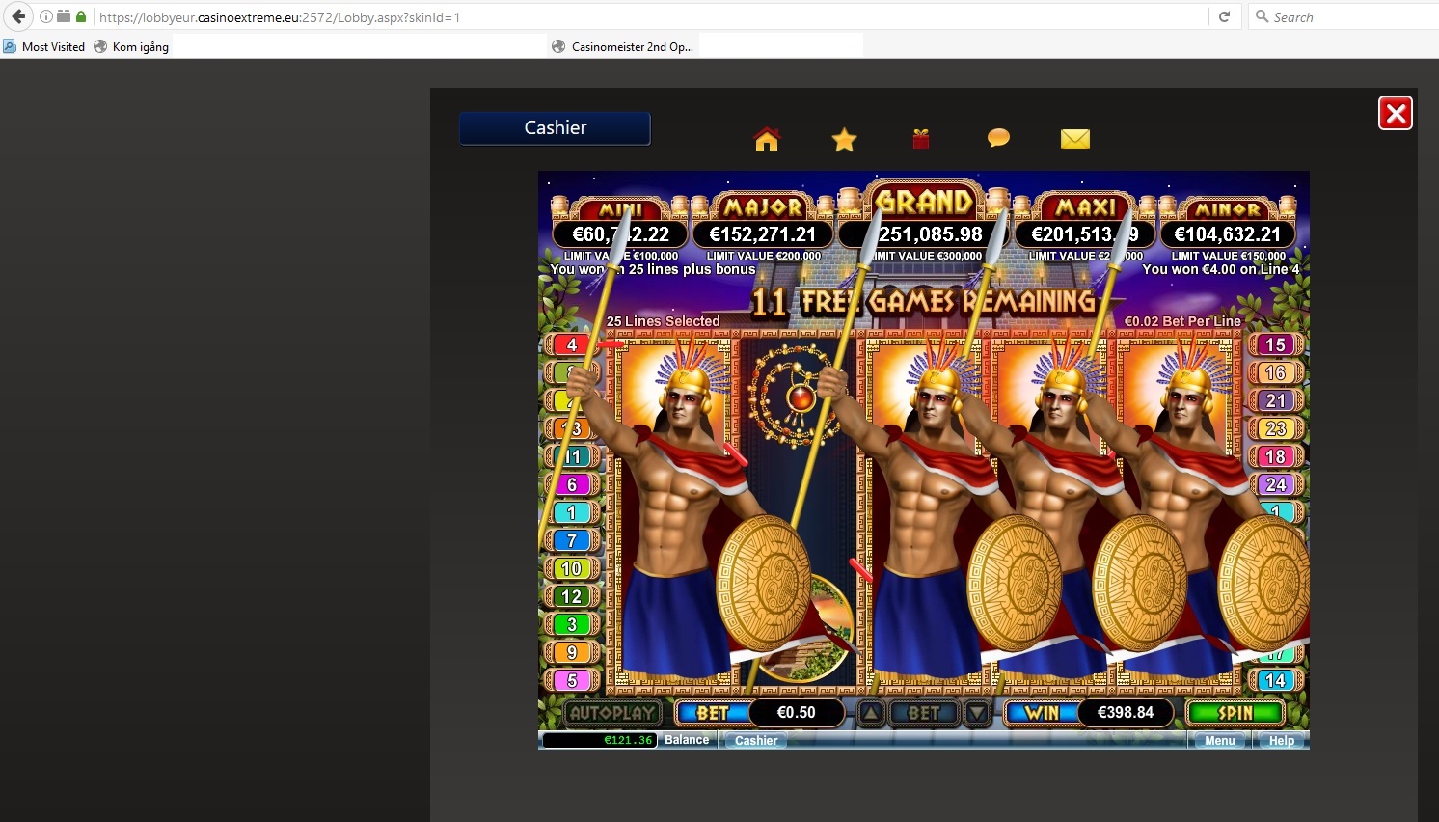
Task: Click the gray BET label between arrows
Action: pos(924,713)
